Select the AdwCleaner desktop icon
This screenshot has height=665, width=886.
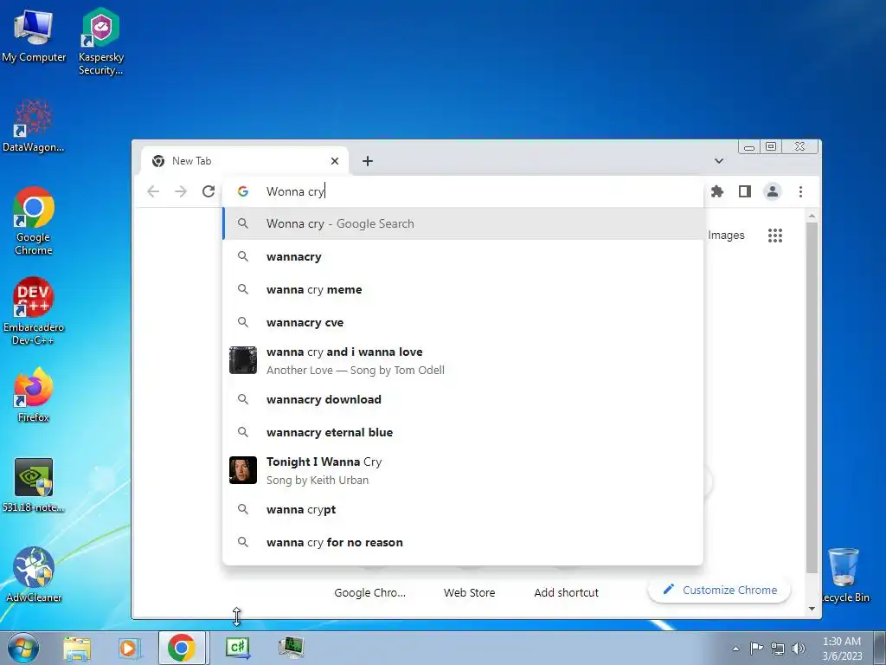34,575
